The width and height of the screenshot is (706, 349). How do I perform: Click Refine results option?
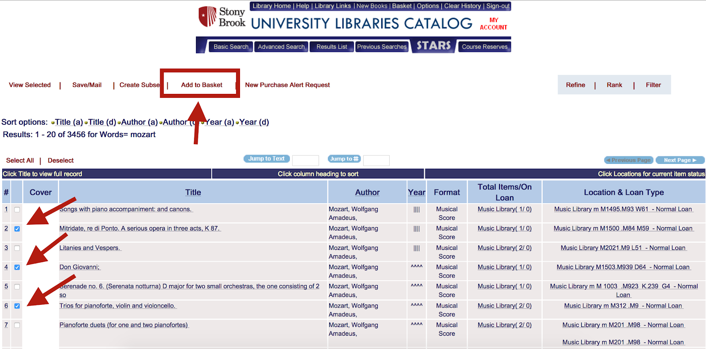pos(575,85)
